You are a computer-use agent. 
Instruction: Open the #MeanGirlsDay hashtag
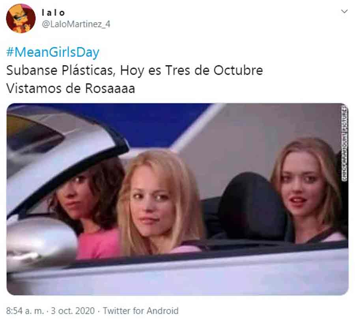[x=53, y=52]
